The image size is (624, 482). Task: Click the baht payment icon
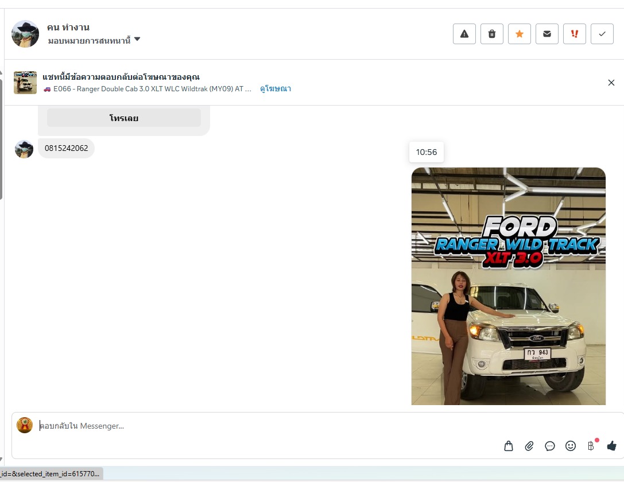(x=591, y=446)
